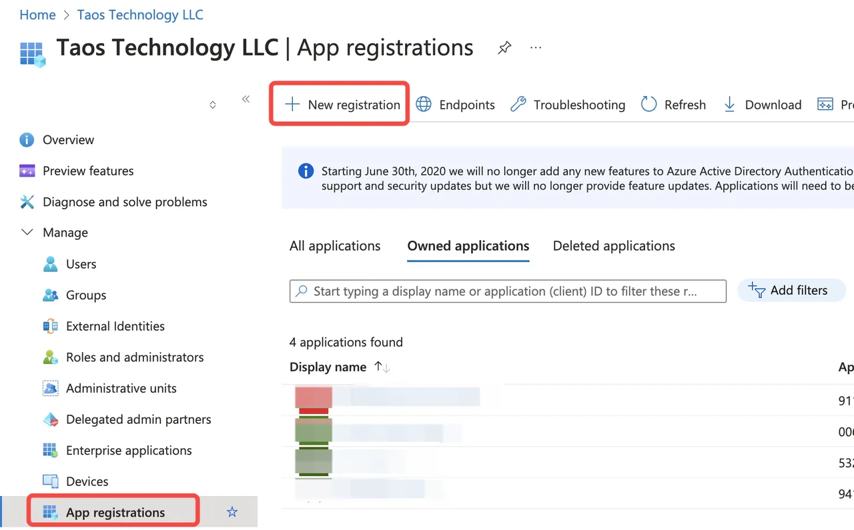Click the Delegated admin partners icon

tap(51, 420)
